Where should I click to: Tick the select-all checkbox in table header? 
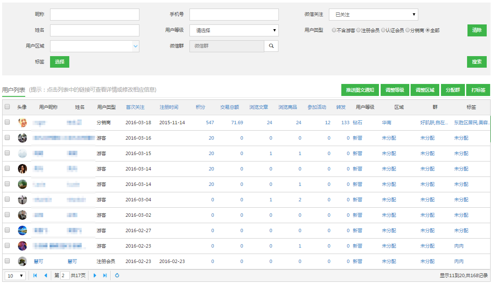pos(7,107)
